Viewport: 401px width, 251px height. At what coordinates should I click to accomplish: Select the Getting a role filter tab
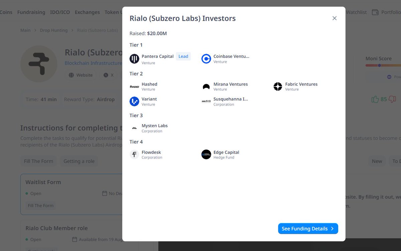(x=79, y=161)
